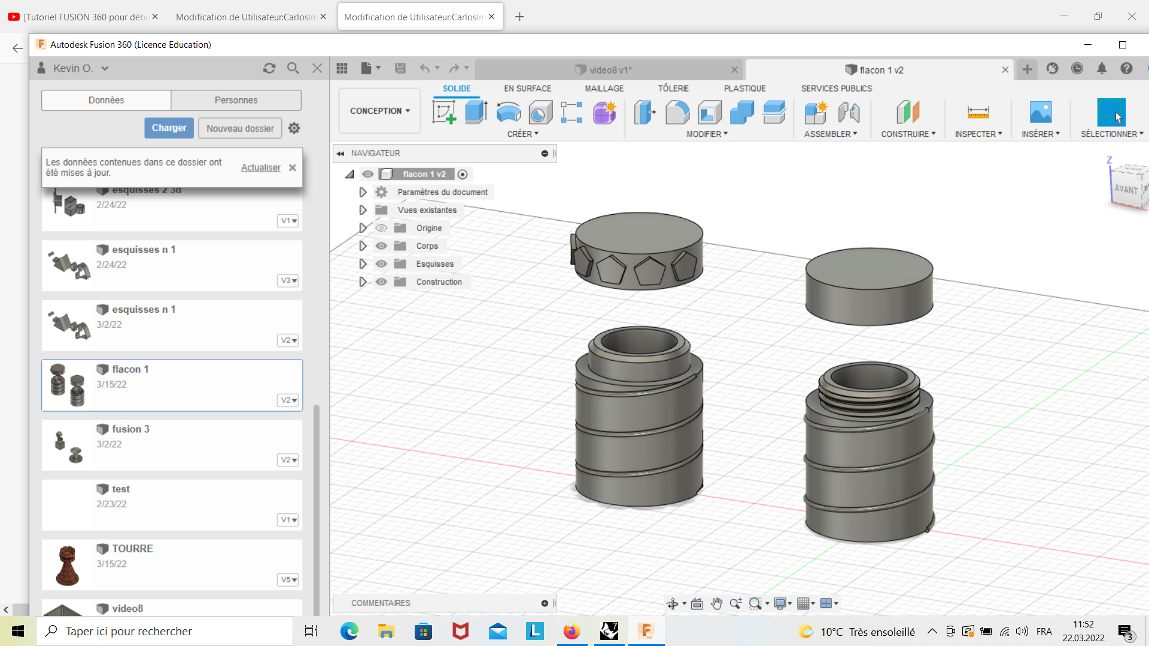1149x646 pixels.
Task: Switch to the EN SURFACE tab
Action: click(527, 89)
